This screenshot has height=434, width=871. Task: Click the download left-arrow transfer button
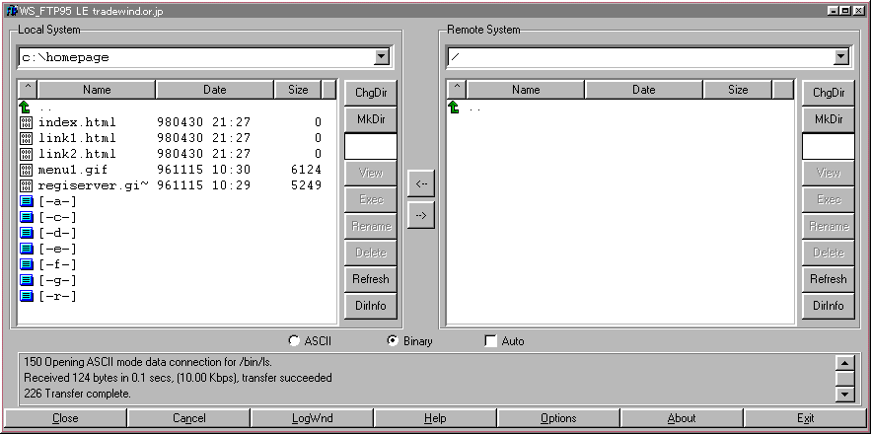(421, 183)
